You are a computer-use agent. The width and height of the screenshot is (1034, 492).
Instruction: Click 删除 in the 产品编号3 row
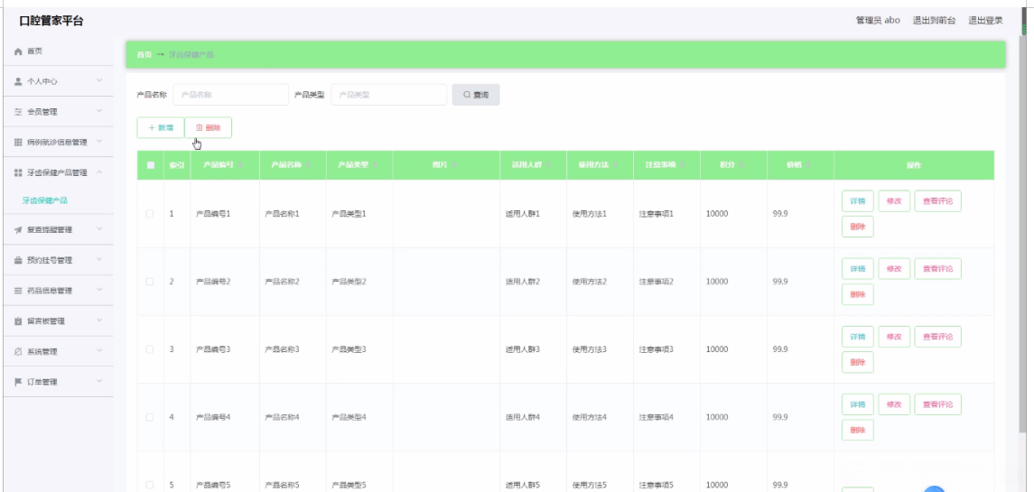tap(857, 362)
